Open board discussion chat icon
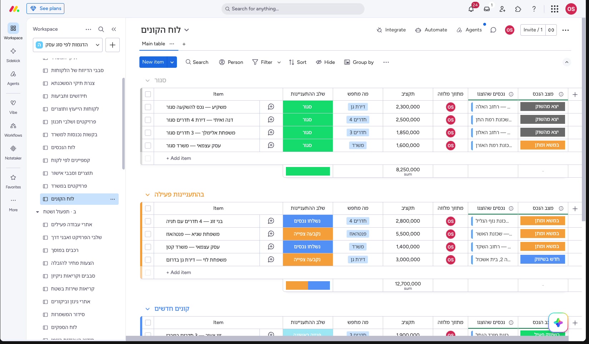589x344 pixels. pos(493,30)
